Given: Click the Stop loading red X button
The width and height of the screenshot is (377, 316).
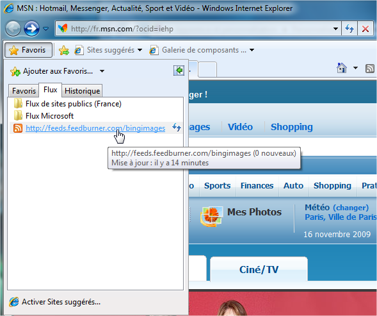Looking at the screenshot, I should [365, 29].
